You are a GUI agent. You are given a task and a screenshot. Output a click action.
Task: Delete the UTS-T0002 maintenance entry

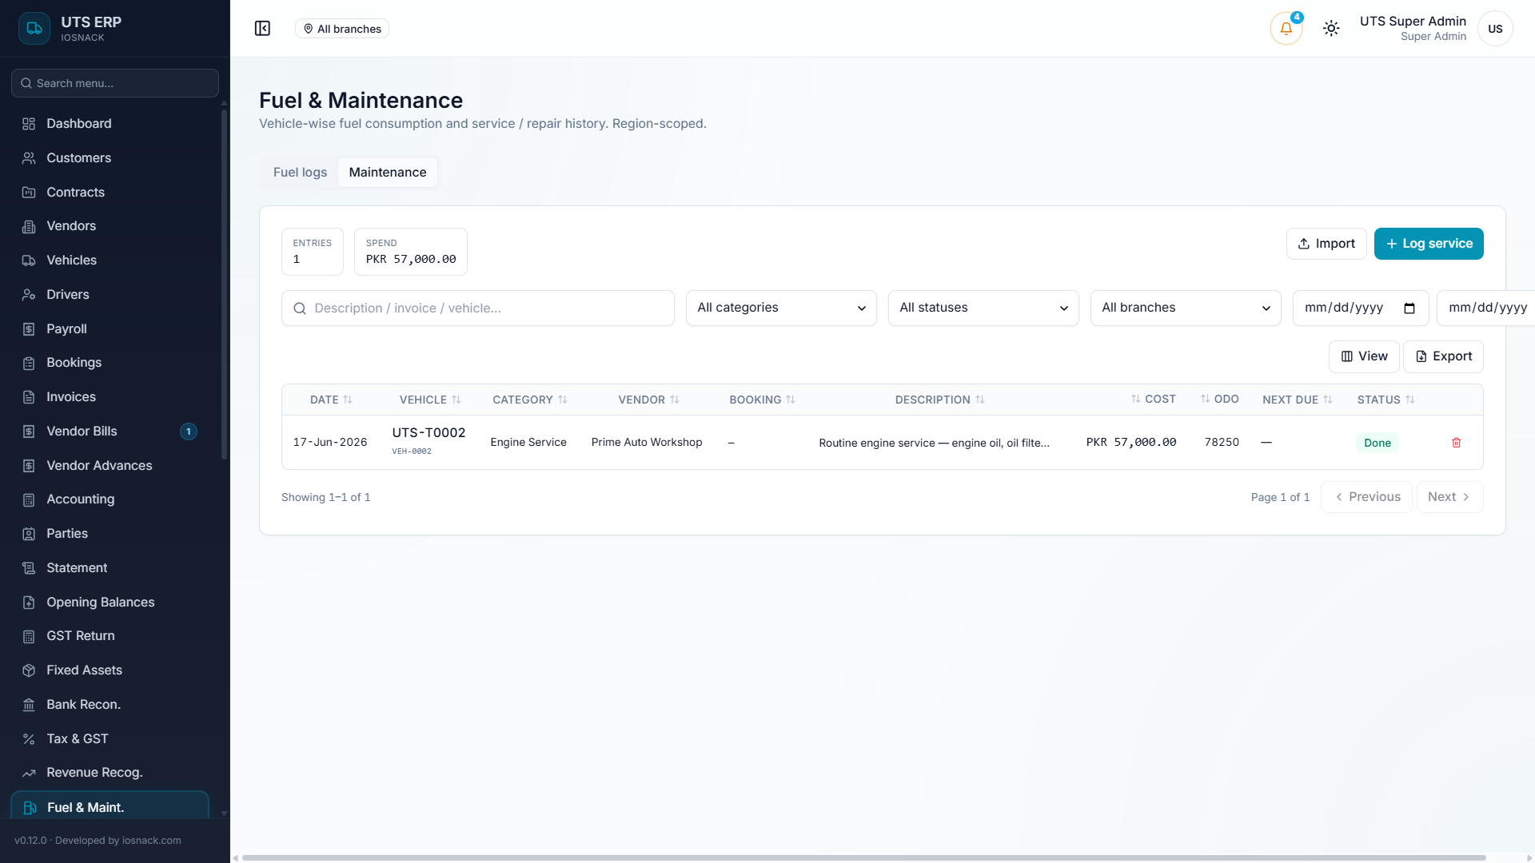pyautogui.click(x=1456, y=443)
